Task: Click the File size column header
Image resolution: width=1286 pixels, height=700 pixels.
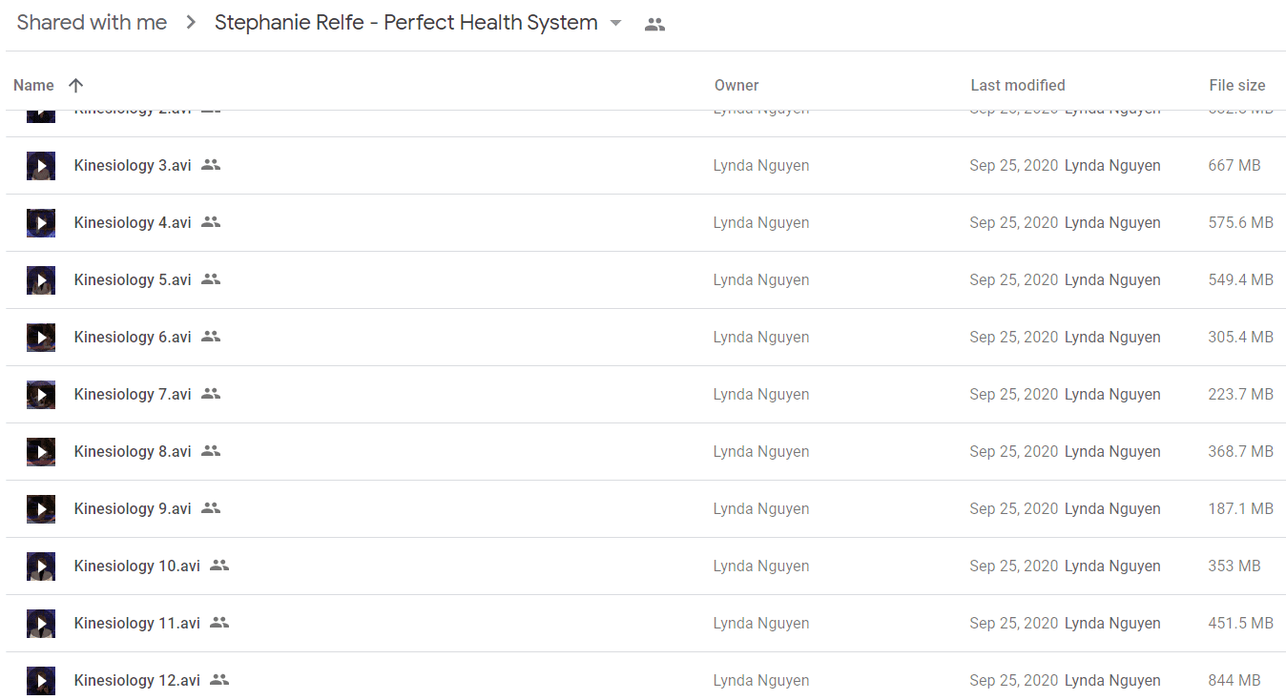Action: click(1237, 85)
